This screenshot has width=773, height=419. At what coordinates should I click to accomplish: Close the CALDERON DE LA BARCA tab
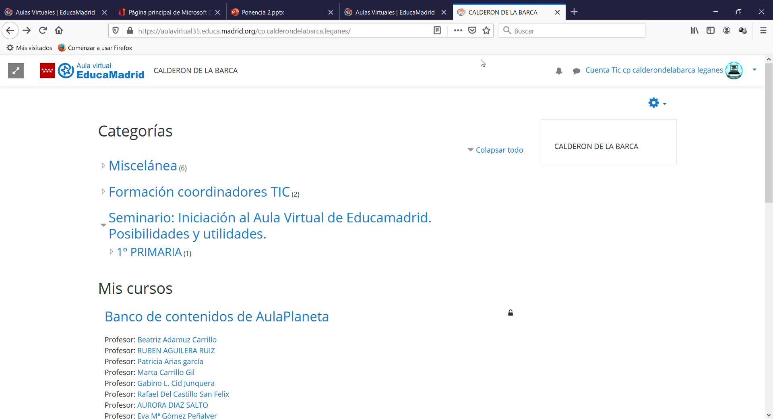557,12
